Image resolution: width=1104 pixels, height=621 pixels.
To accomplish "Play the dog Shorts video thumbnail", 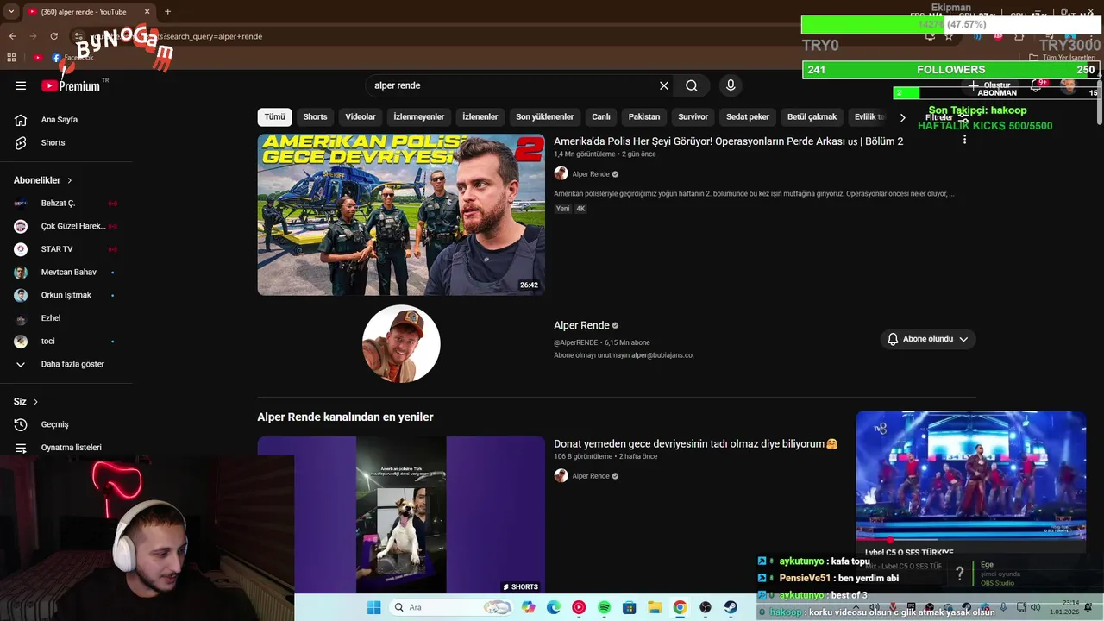I will click(401, 515).
